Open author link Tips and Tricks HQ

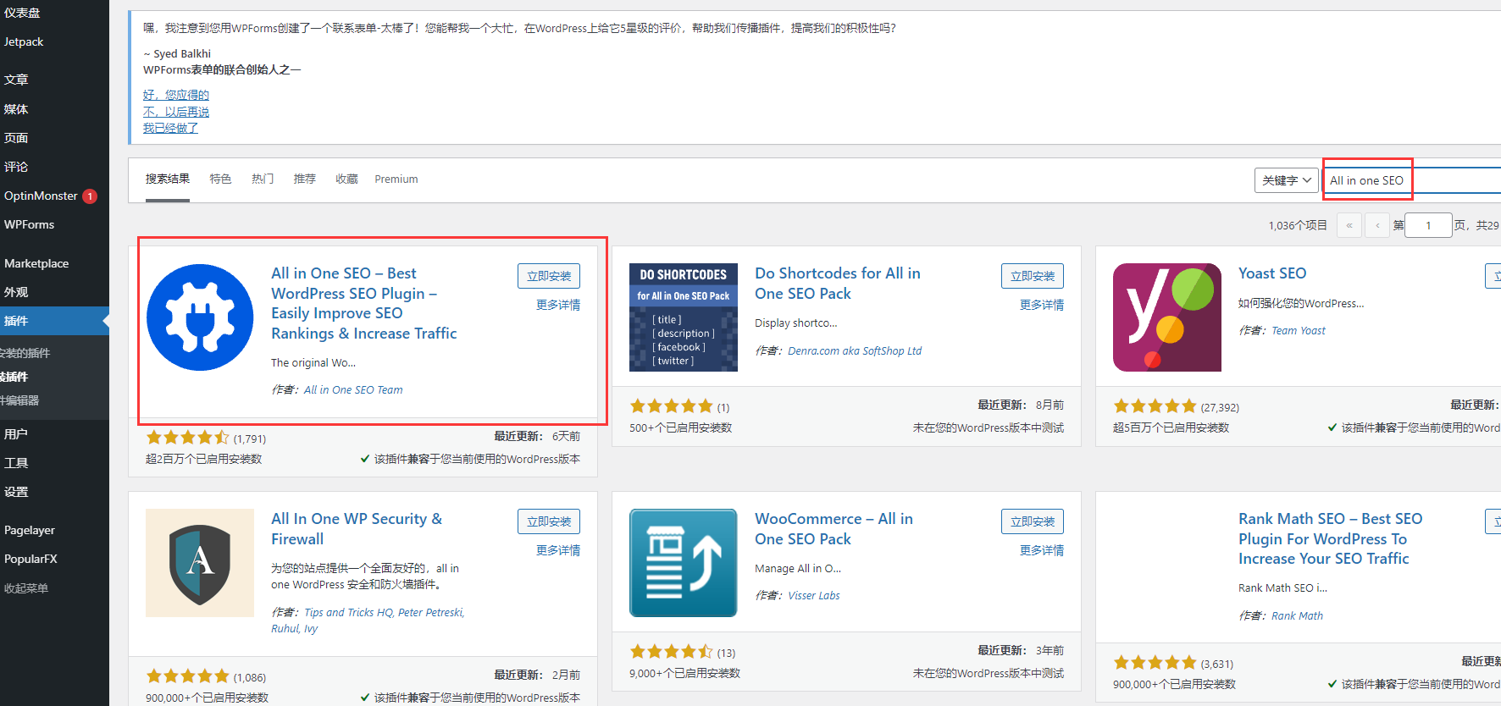tap(349, 613)
